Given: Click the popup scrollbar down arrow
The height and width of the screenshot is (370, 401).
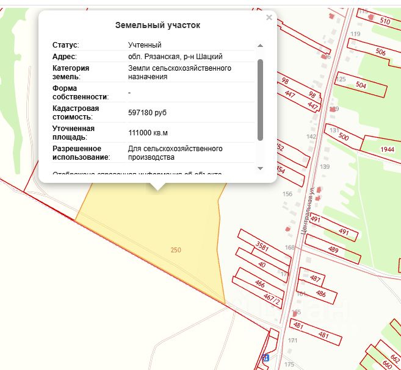Looking at the screenshot, I should point(260,168).
